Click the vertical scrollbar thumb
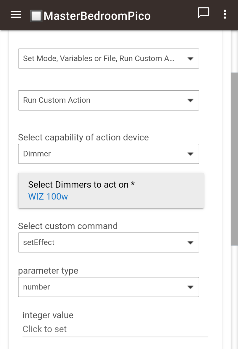This screenshot has height=349, width=238. coord(234,159)
